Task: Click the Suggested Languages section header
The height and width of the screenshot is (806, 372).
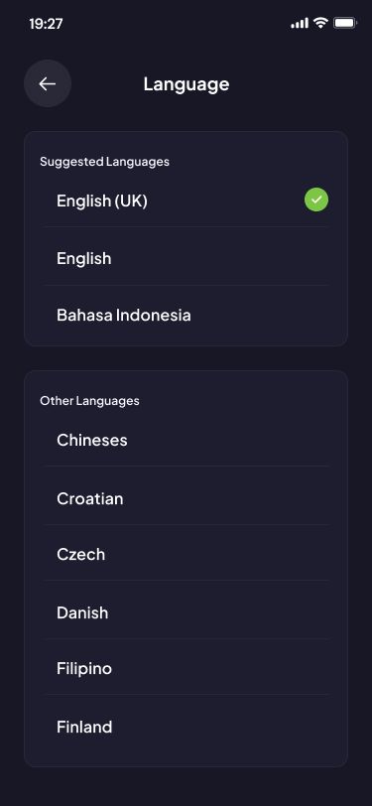Action: (x=104, y=162)
